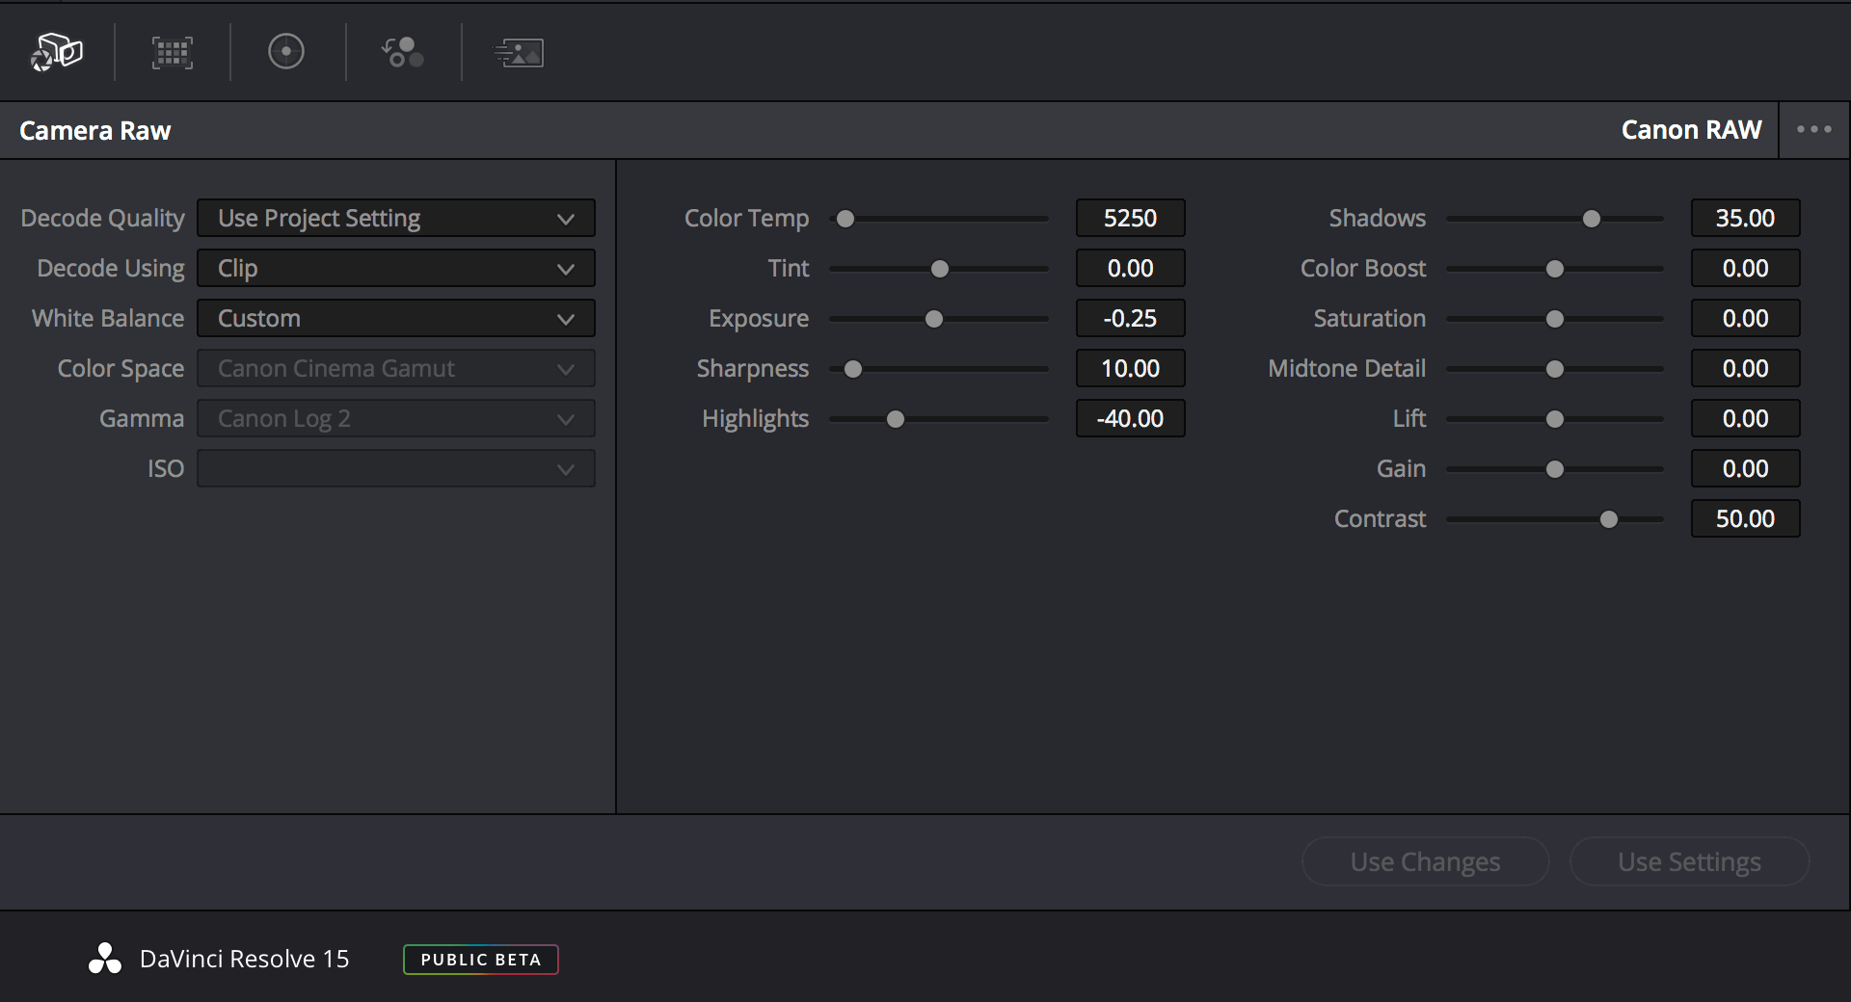
Task: Open the Color Space dropdown
Action: [x=396, y=368]
